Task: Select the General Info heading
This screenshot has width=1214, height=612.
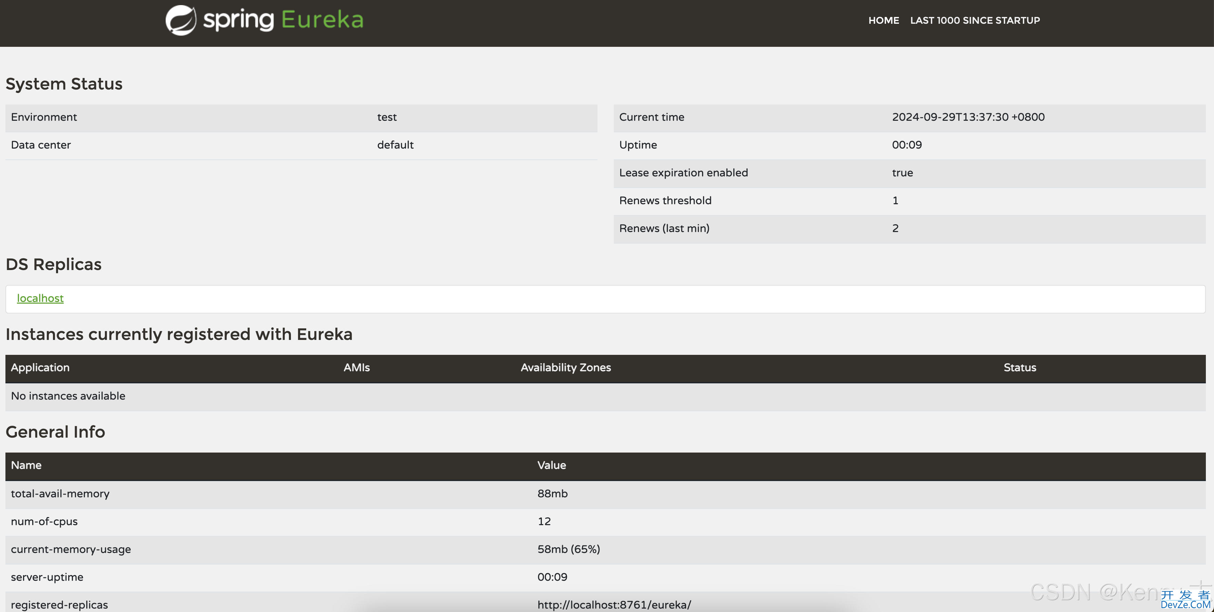Action: pos(55,432)
